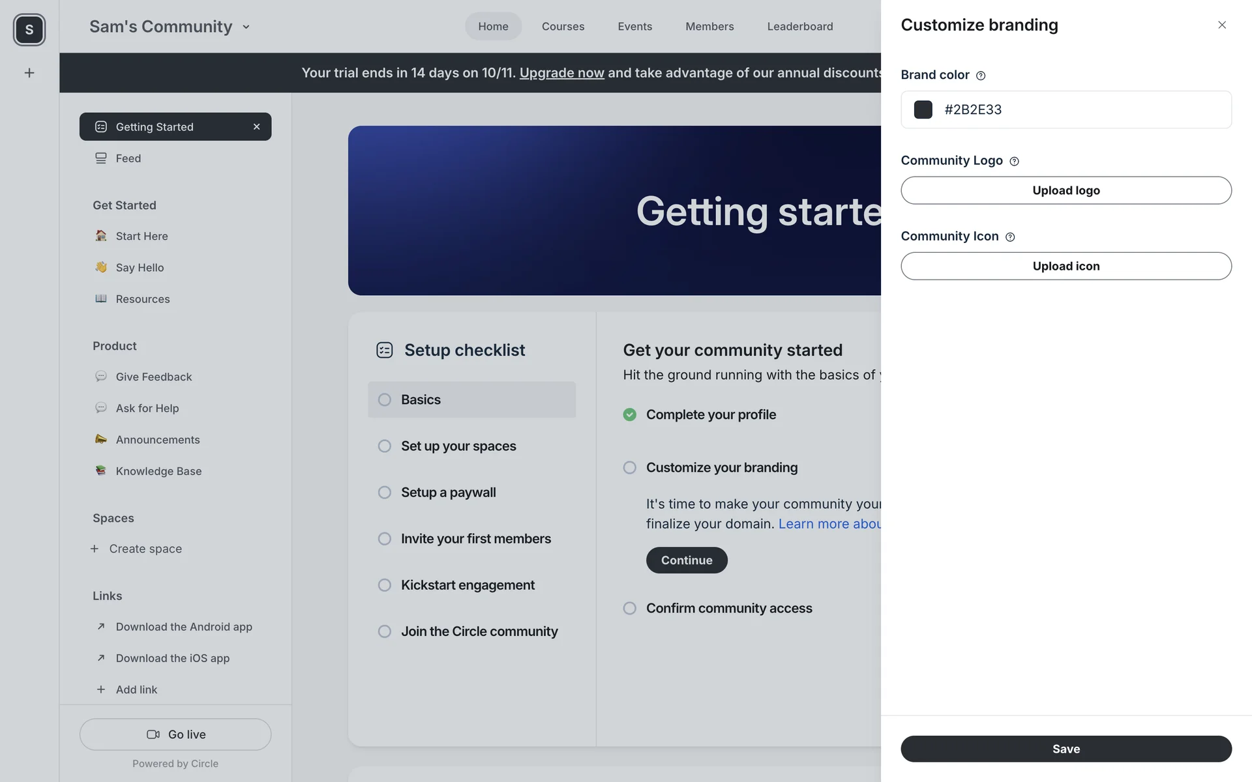Click the Brand color help icon
1252x782 pixels.
point(981,76)
